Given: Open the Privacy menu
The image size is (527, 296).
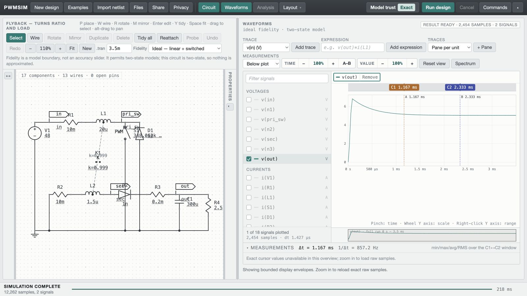Looking at the screenshot, I should point(181,8).
